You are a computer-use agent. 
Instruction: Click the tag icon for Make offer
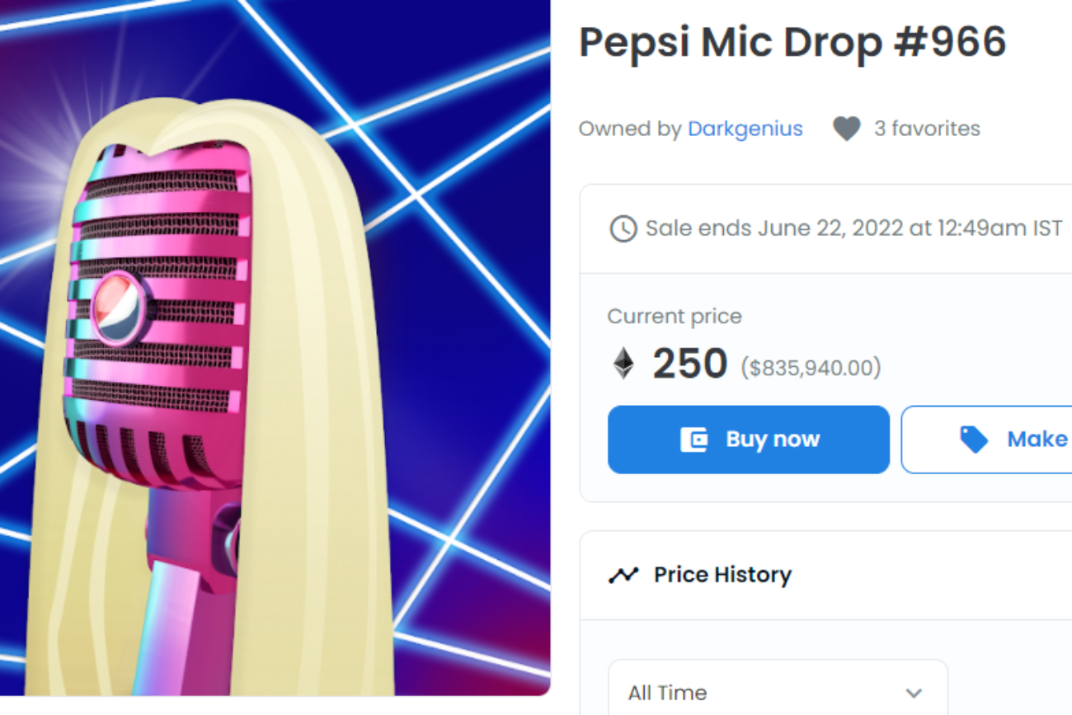[974, 440]
